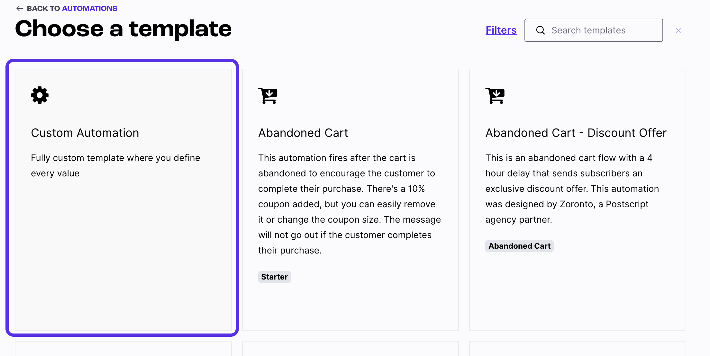Pick Abandoned Cart - Discount Offer title

(576, 133)
